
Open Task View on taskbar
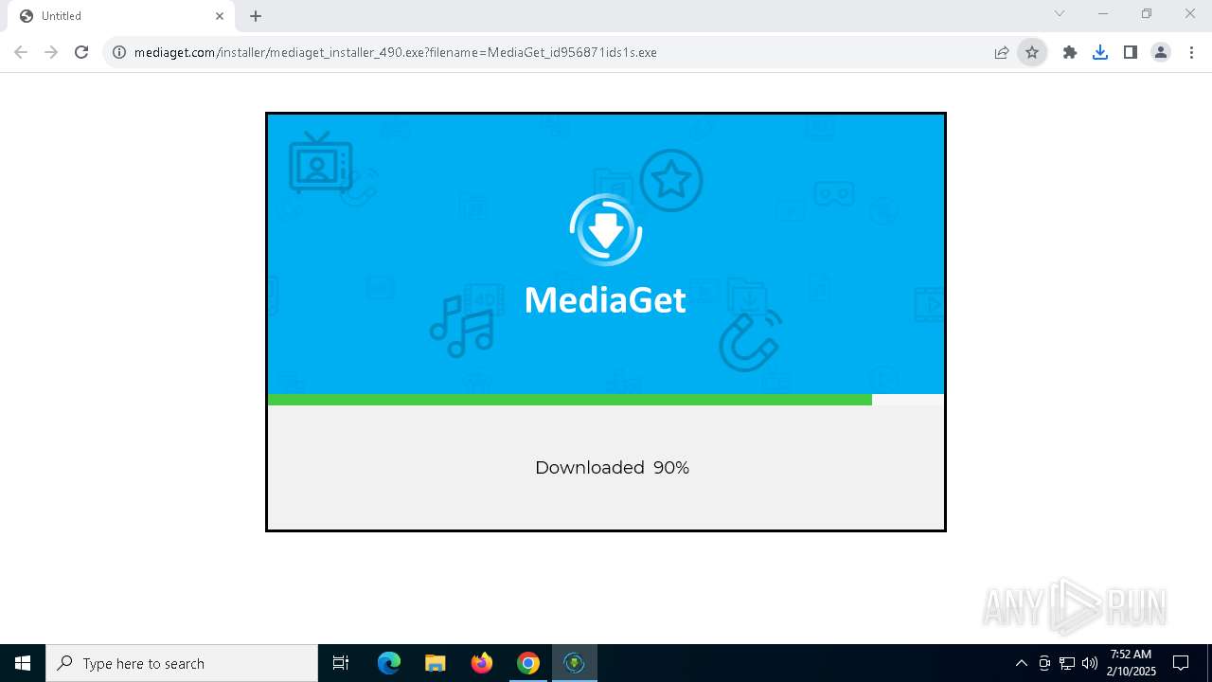coord(341,663)
